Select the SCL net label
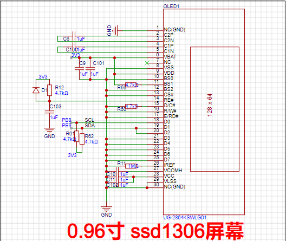The height and width of the screenshot is (241, 286). (89, 120)
